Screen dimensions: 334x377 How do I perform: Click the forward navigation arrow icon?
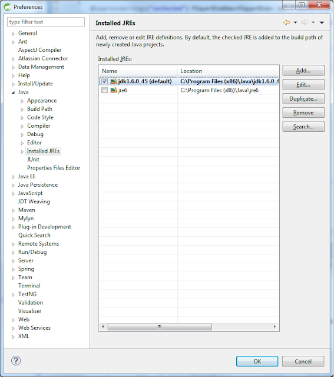click(x=305, y=22)
